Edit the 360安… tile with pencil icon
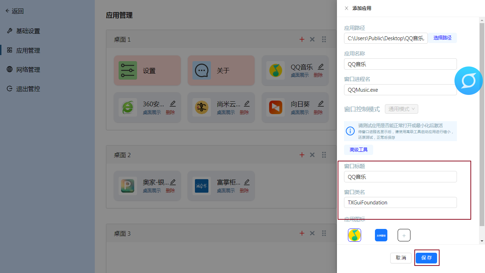 [173, 104]
